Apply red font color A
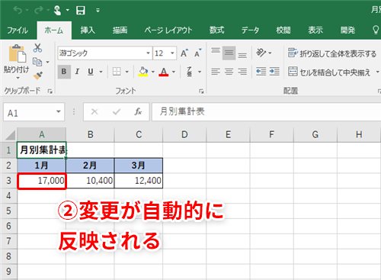The height and width of the screenshot is (280, 381). 164,72
